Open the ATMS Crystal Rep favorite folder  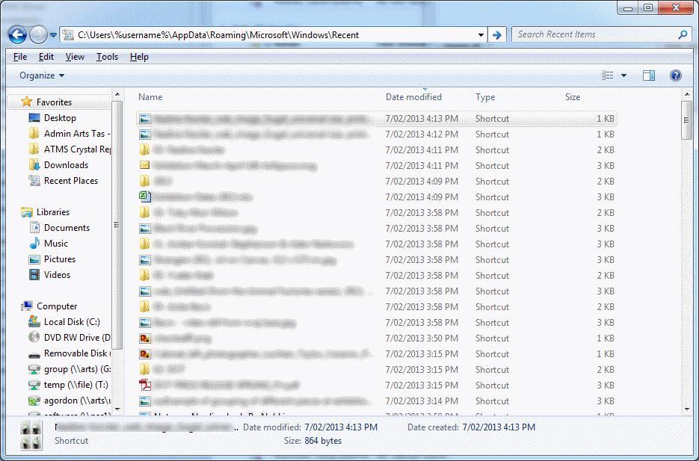pyautogui.click(x=77, y=149)
